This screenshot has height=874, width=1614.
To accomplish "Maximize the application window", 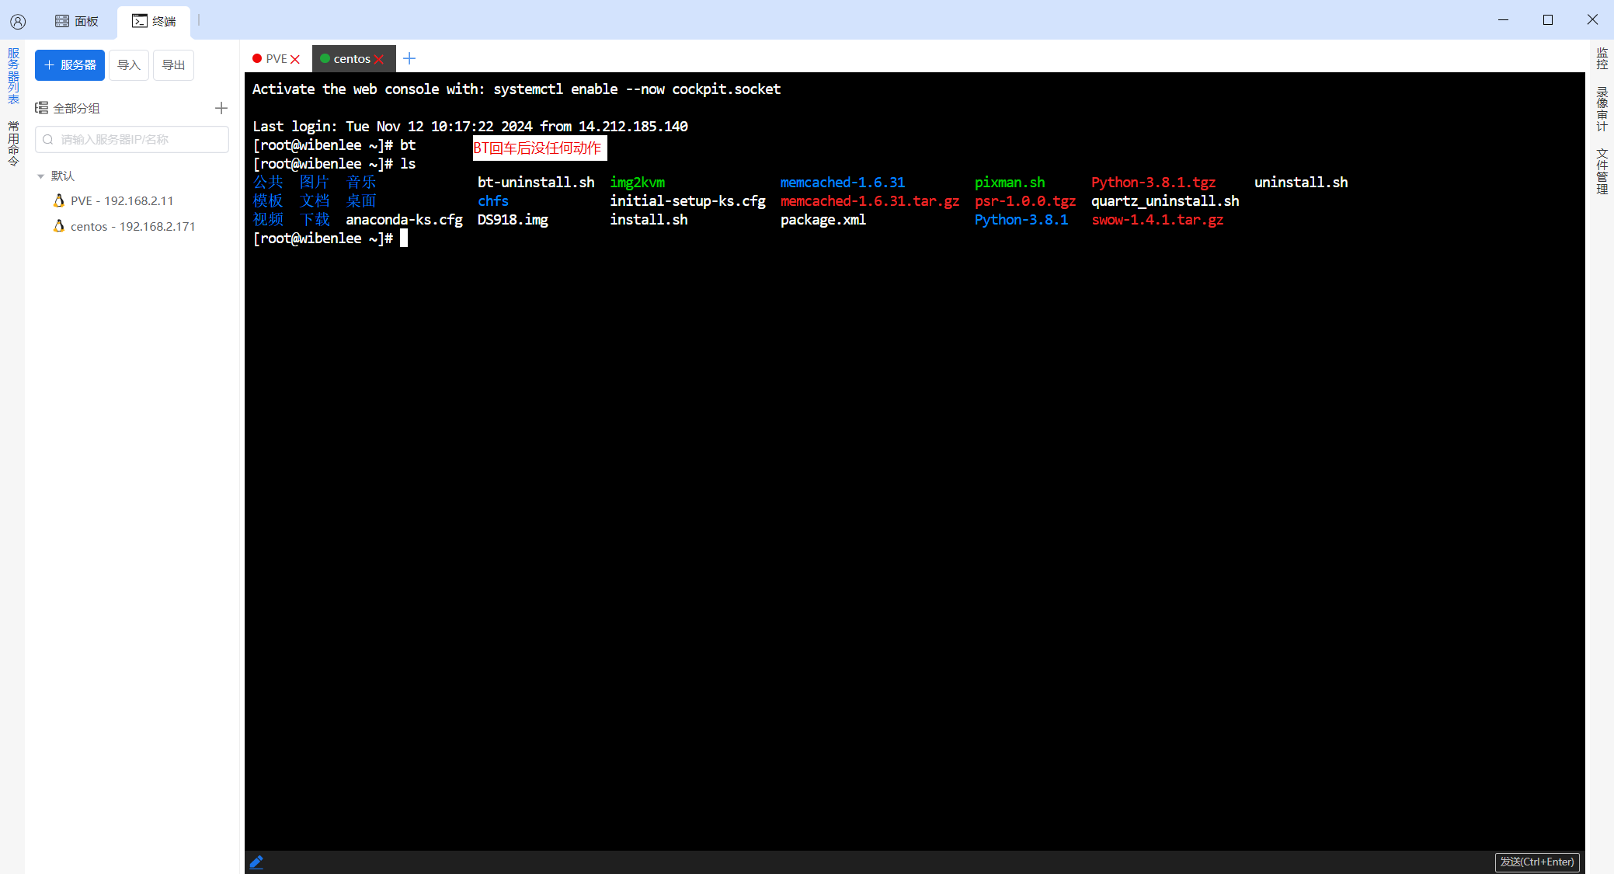I will (1548, 20).
